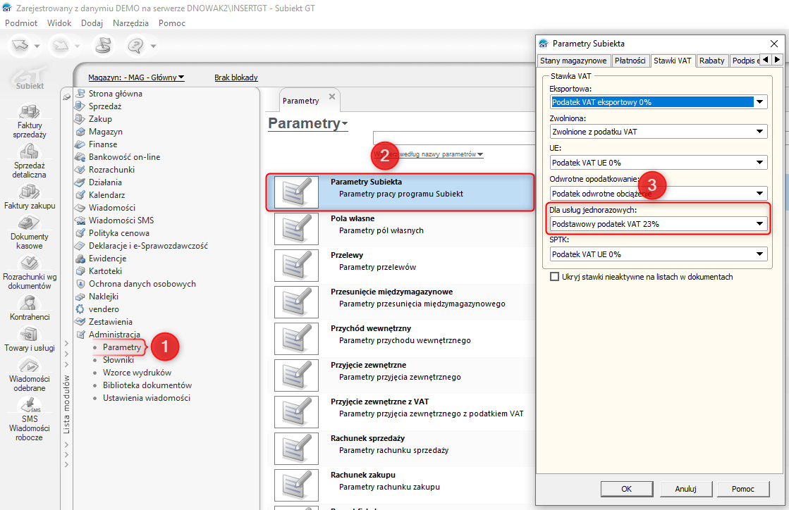Click the back navigation toolbar icon
Screen dimensions: 789x510
[x=20, y=46]
